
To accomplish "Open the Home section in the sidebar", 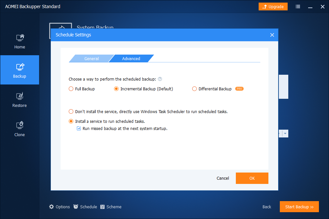I will 20,42.
